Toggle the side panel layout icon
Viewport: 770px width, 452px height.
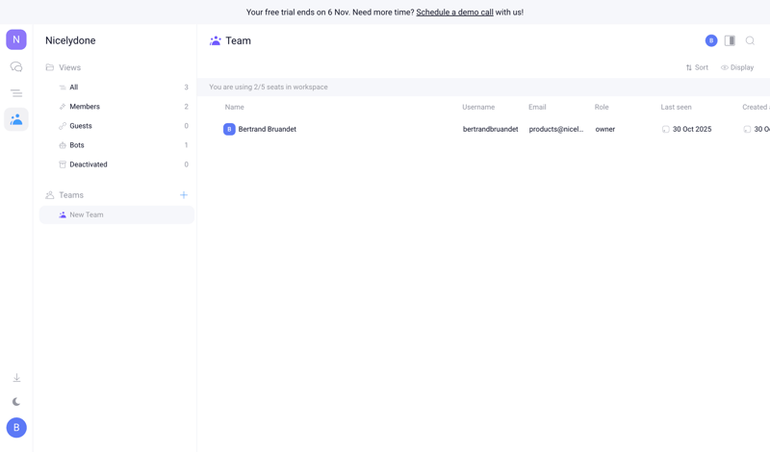click(x=730, y=40)
